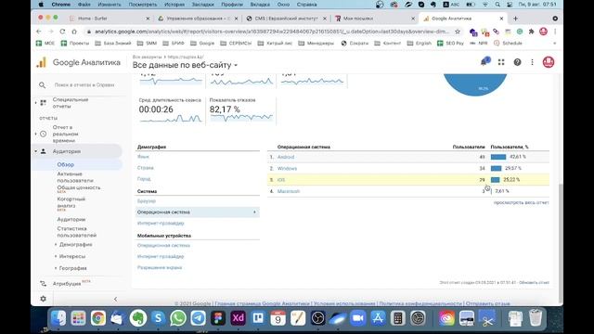Bookmark this page with the star icon
This screenshot has height=334, width=594.
coord(458,32)
